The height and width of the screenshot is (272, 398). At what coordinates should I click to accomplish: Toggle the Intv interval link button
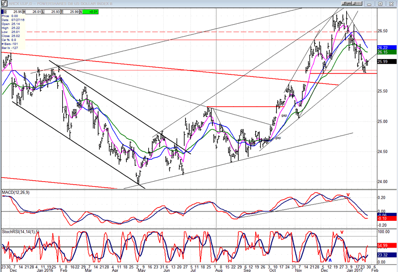(x=357, y=3)
